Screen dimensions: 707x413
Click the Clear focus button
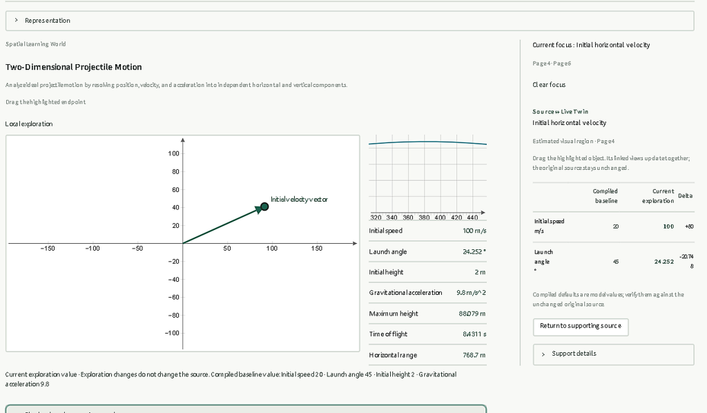tap(549, 85)
